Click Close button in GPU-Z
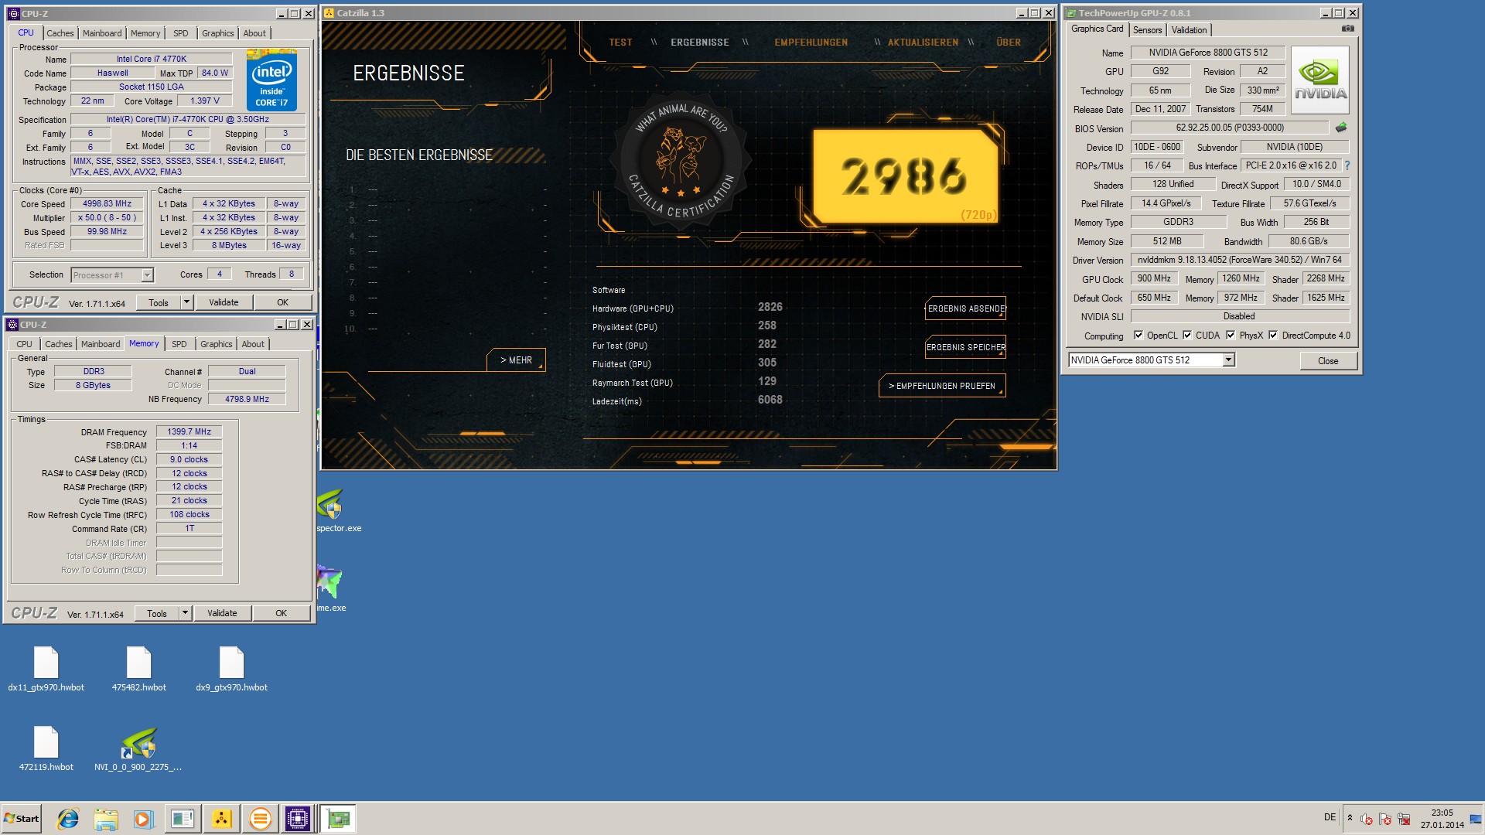The width and height of the screenshot is (1485, 835). [1328, 361]
